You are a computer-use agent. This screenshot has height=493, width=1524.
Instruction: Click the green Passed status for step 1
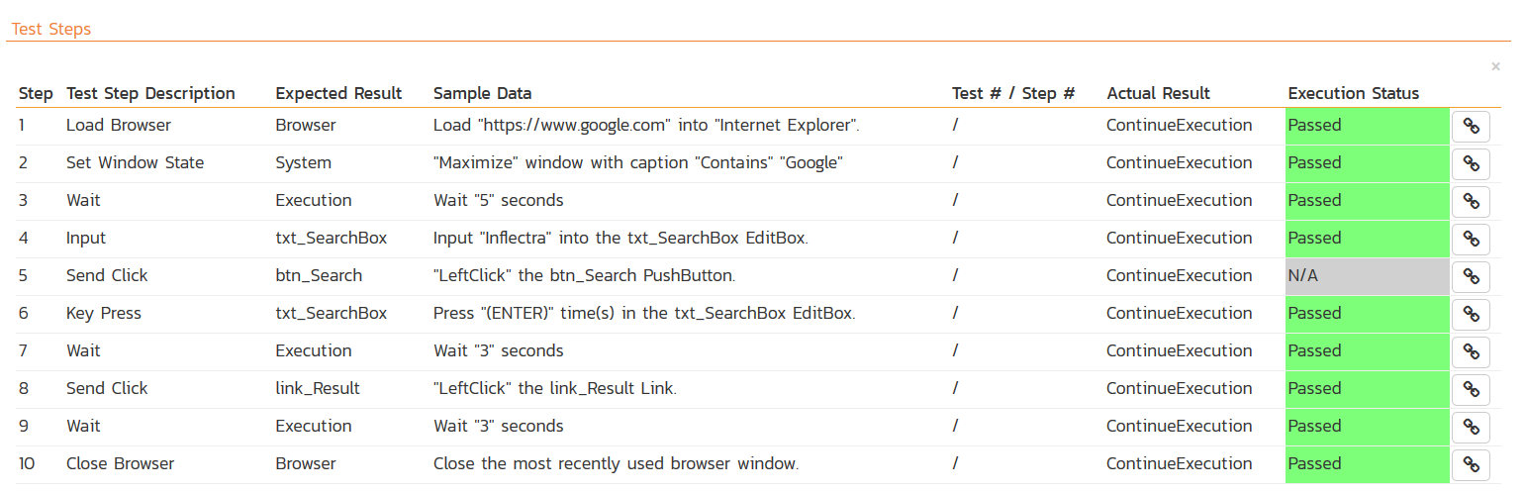point(1367,126)
